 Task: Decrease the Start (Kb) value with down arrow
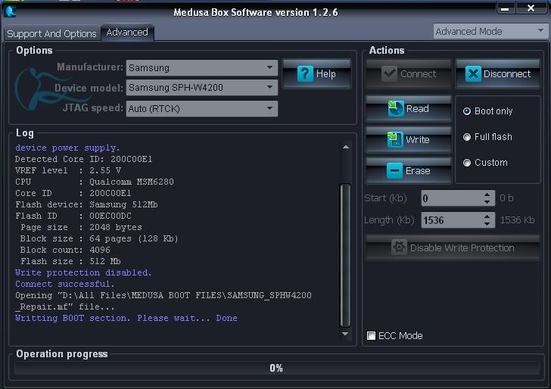(487, 202)
